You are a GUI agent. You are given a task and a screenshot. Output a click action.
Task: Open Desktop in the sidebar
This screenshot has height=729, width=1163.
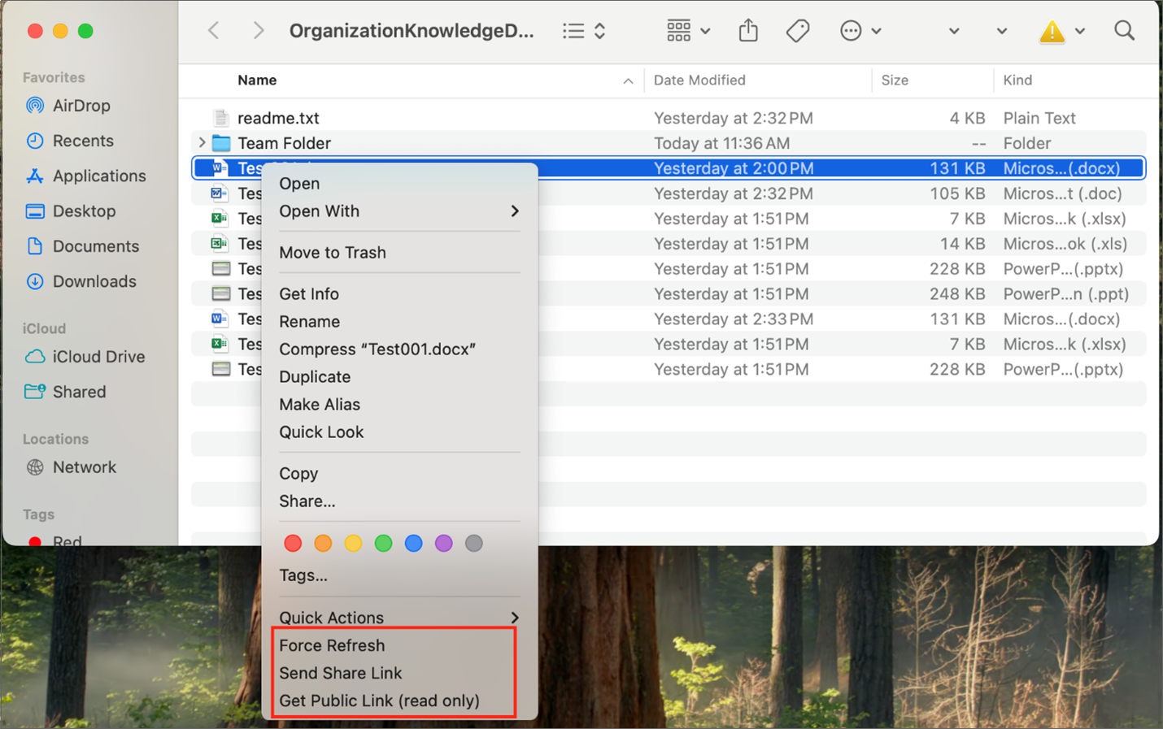(83, 211)
